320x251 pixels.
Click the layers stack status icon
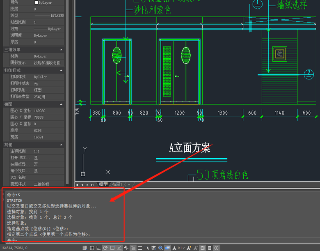[153, 248]
